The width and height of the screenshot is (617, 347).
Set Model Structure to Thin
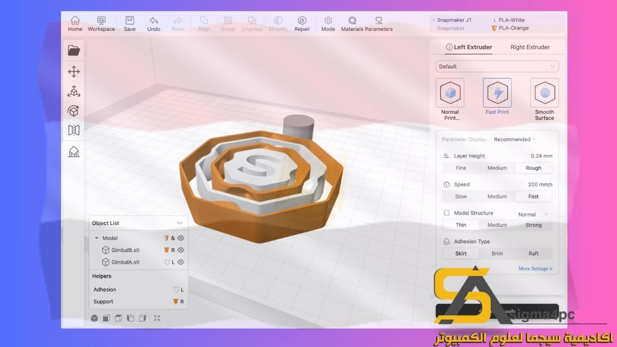(x=461, y=225)
